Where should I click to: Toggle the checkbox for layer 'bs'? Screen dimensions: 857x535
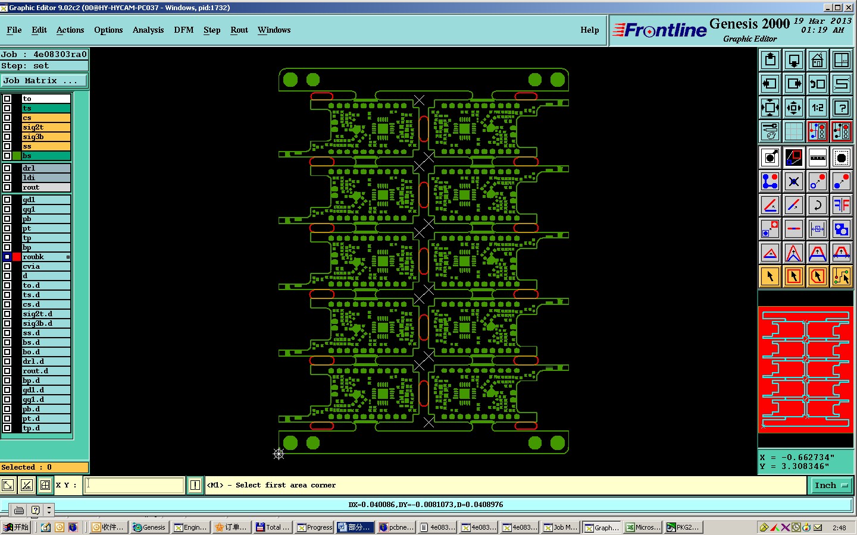click(7, 156)
